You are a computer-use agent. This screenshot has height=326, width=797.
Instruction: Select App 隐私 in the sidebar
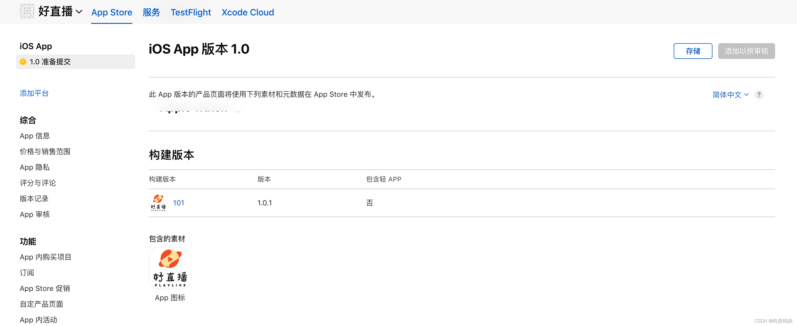point(34,167)
